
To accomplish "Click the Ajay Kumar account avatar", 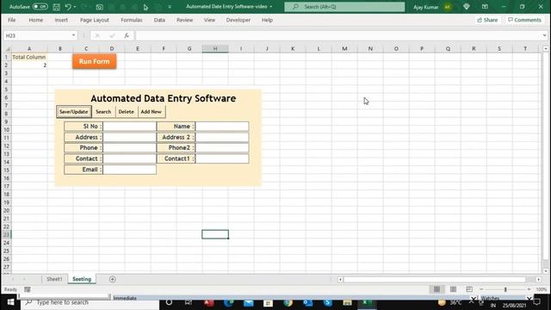I will point(448,7).
